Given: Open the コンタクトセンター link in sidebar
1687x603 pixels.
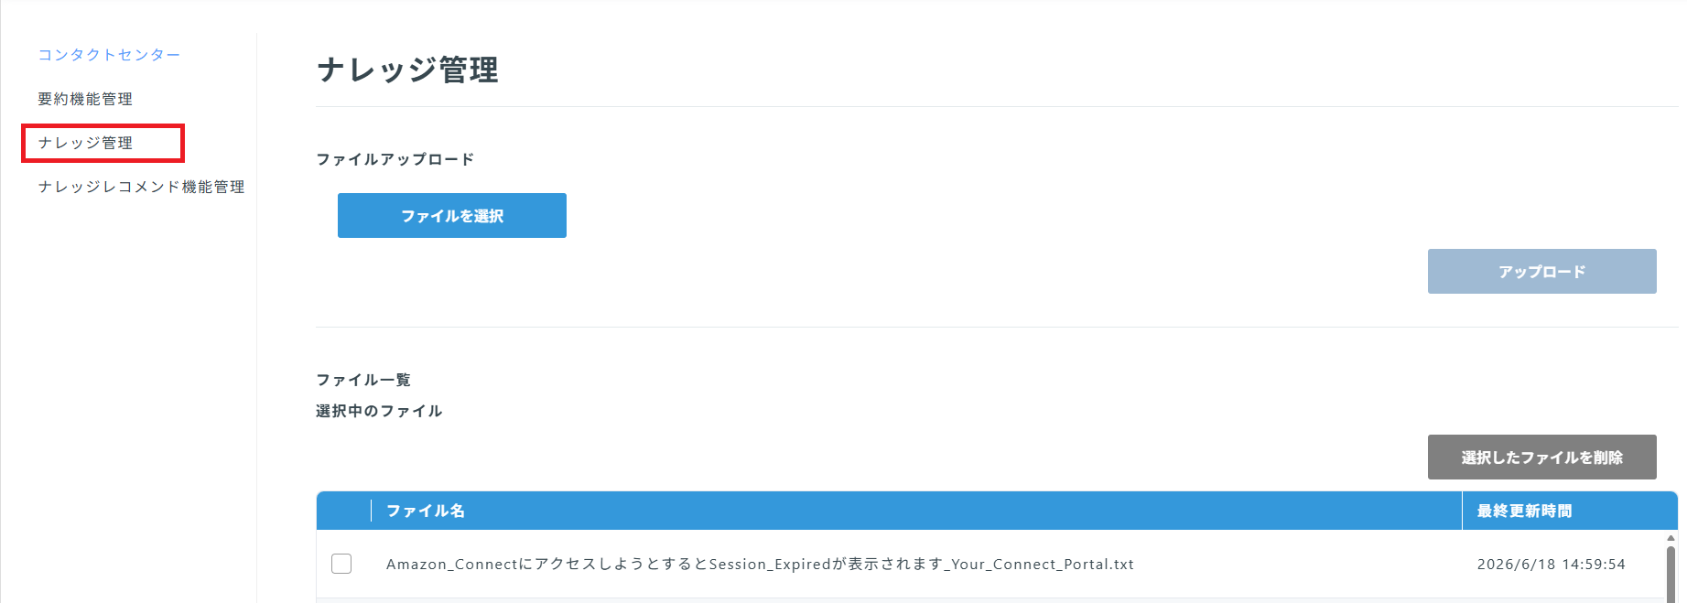Looking at the screenshot, I should pyautogui.click(x=109, y=55).
